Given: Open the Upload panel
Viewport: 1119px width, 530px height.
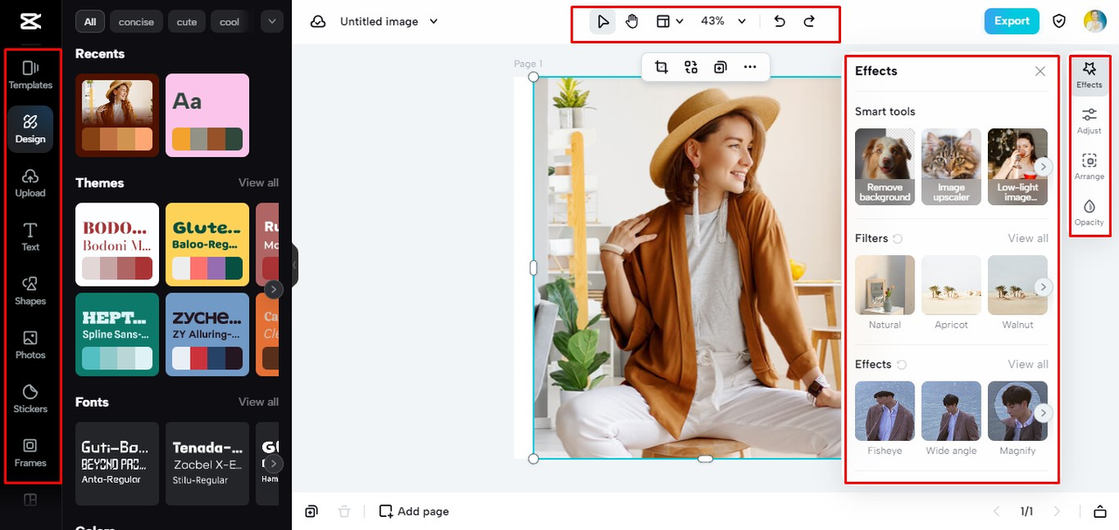Looking at the screenshot, I should 31,183.
